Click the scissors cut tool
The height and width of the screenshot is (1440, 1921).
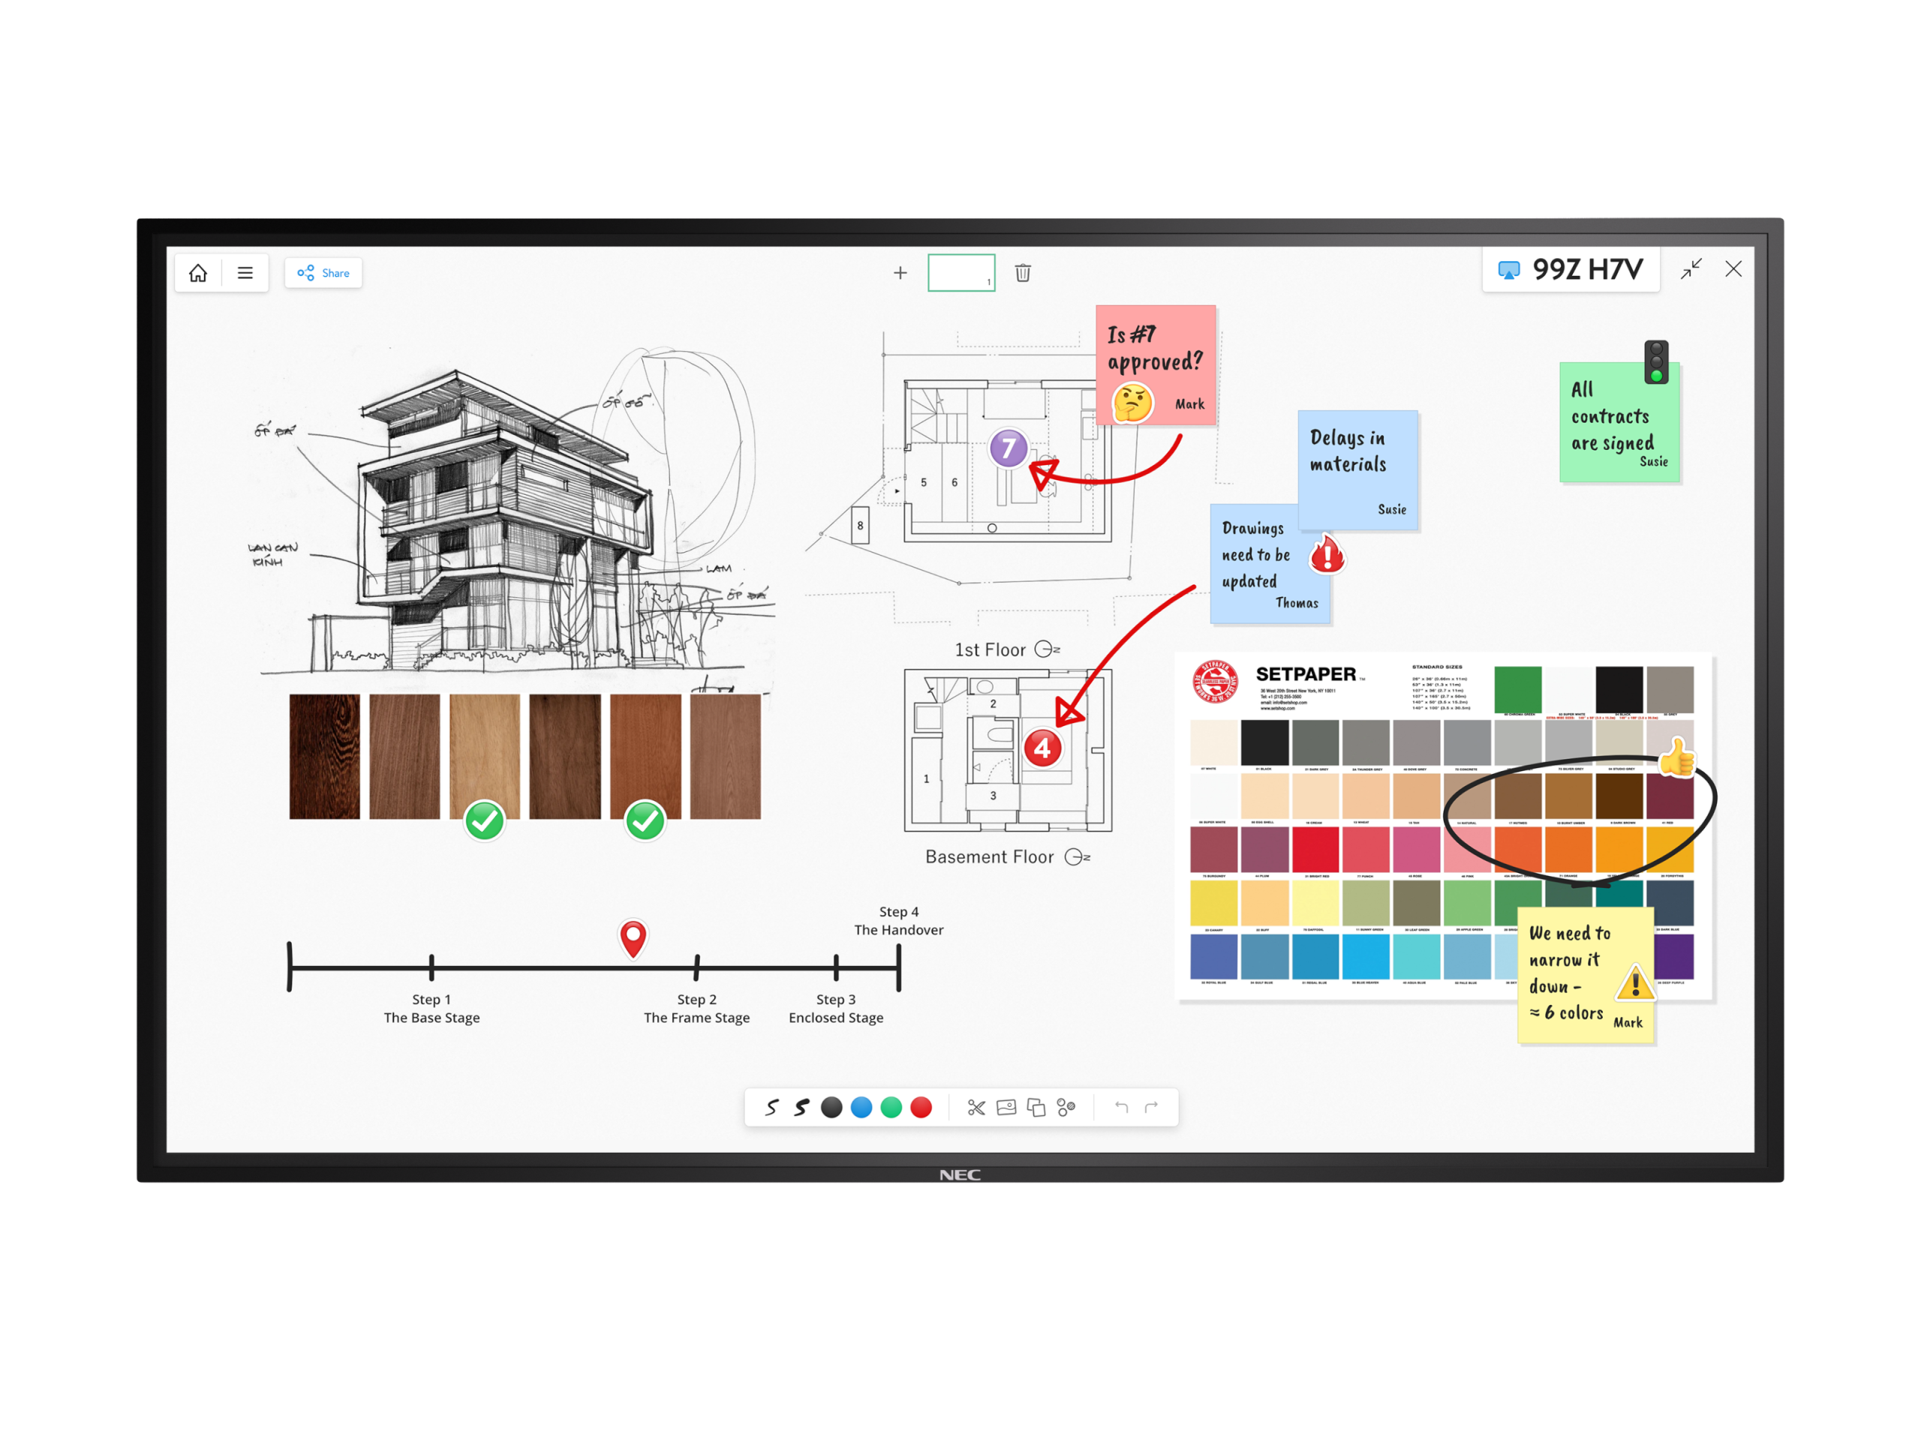(x=976, y=1107)
